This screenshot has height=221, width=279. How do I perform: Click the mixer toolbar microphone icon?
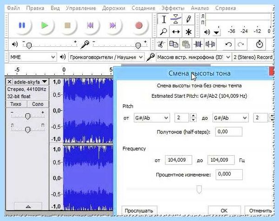click(x=85, y=44)
